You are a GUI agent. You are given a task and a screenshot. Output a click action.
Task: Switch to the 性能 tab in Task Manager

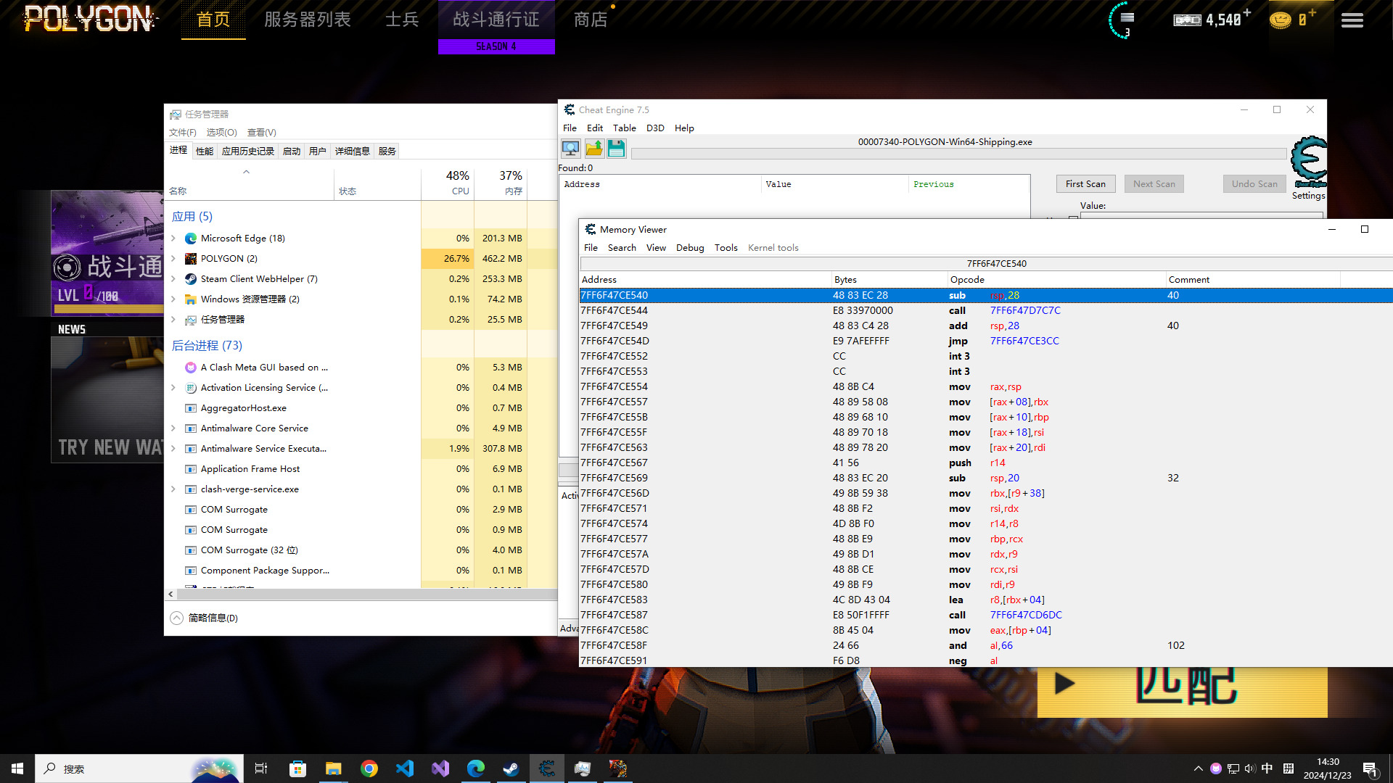(x=204, y=150)
